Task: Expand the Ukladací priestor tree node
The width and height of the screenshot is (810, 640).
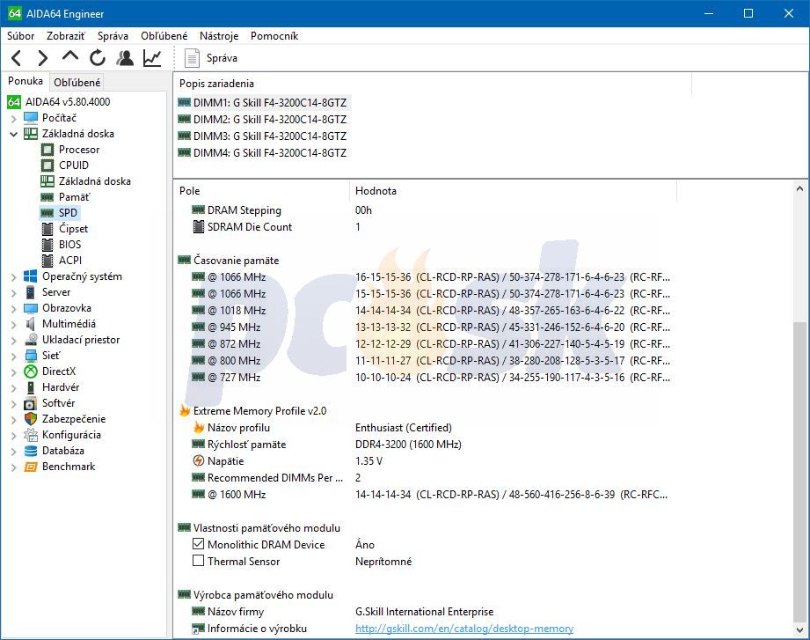Action: 14,341
